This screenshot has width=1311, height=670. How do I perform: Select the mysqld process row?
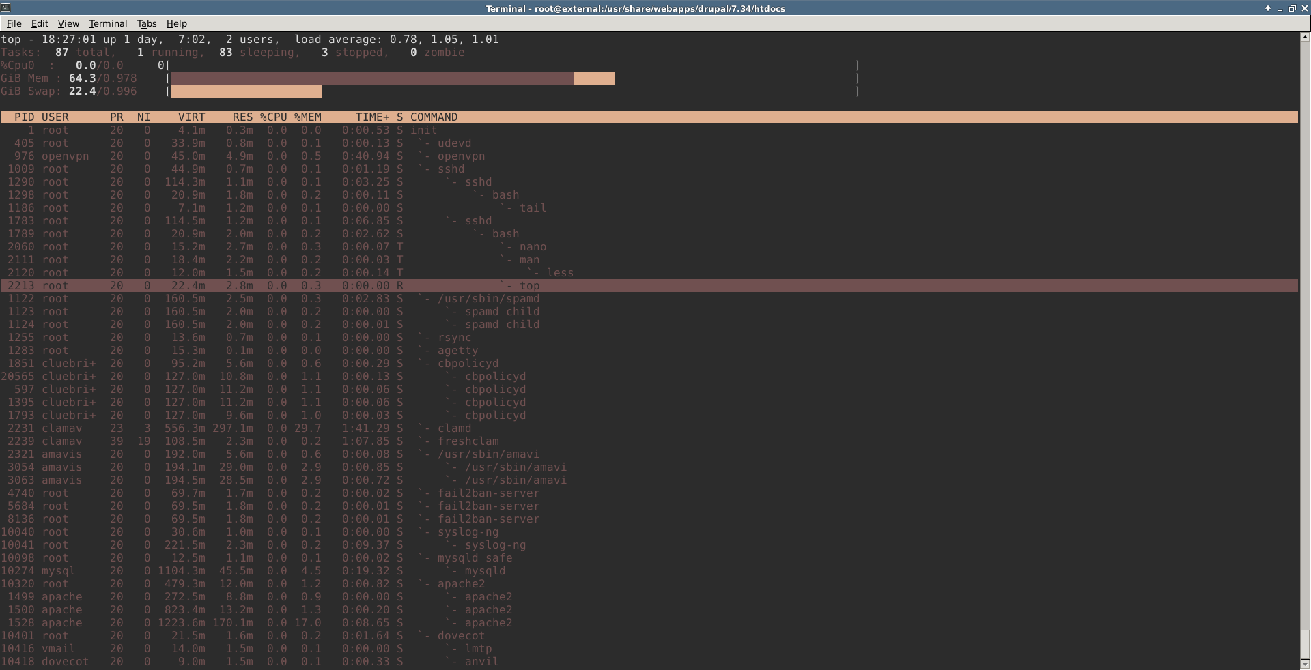click(649, 571)
